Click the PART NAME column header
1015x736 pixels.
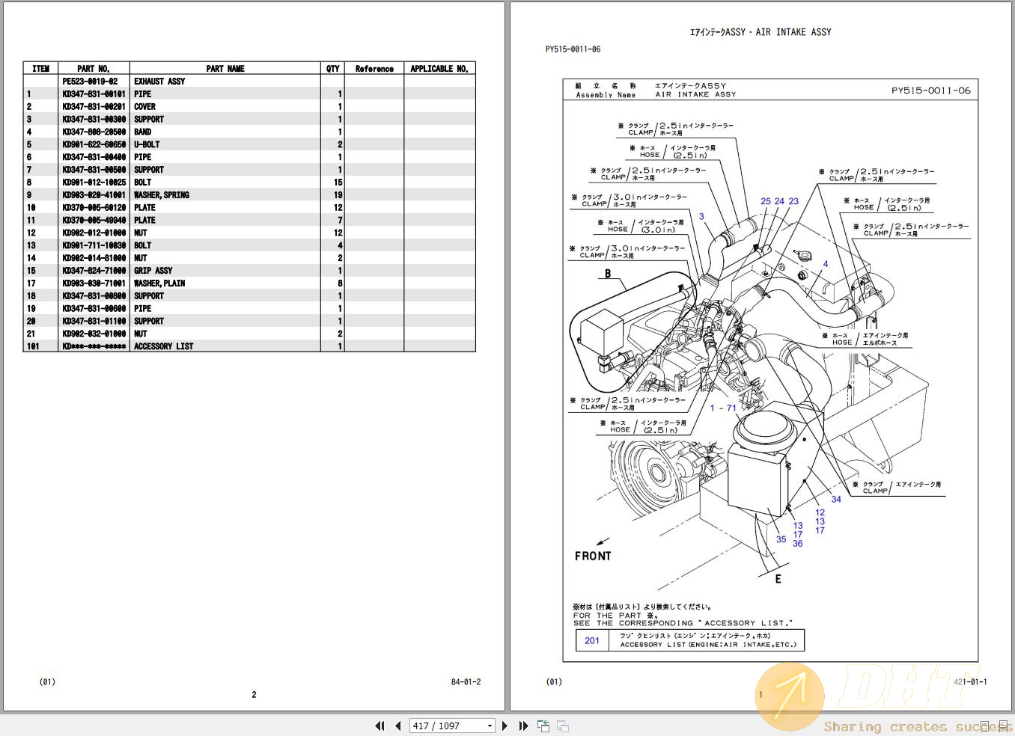pos(225,68)
